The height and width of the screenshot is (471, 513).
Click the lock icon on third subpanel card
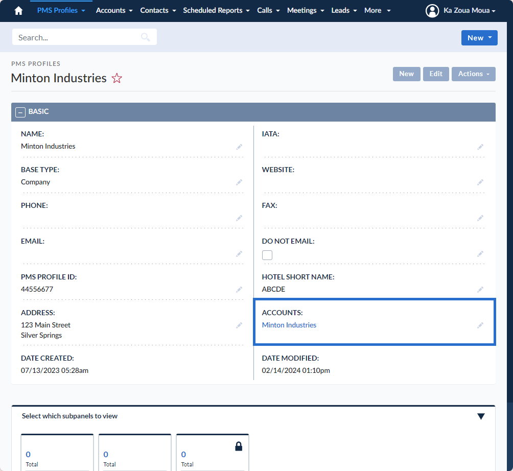pyautogui.click(x=239, y=446)
